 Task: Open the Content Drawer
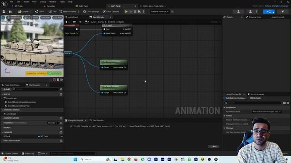point(10,153)
